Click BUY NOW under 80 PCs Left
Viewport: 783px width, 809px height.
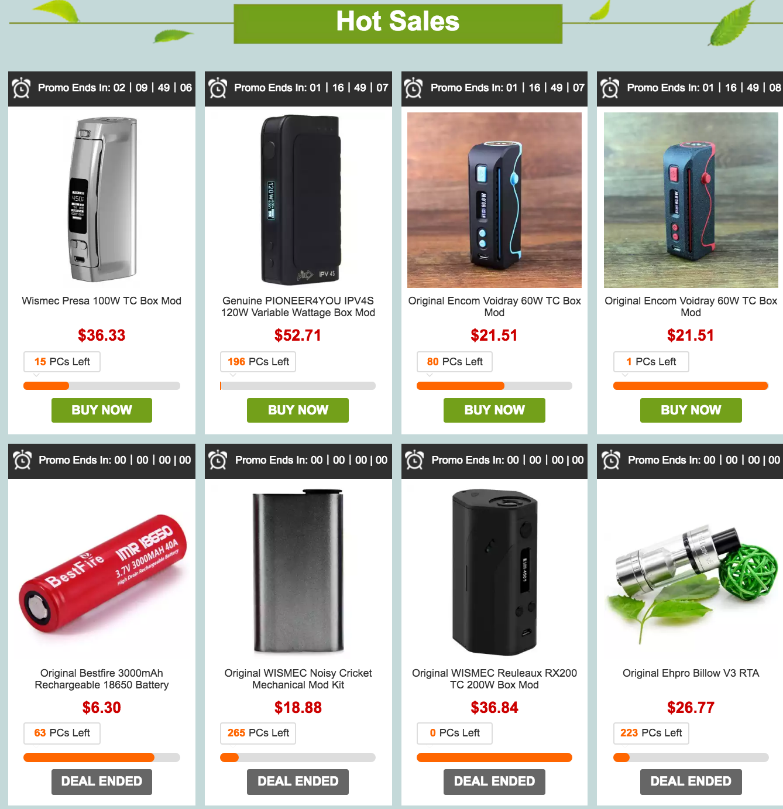(494, 410)
